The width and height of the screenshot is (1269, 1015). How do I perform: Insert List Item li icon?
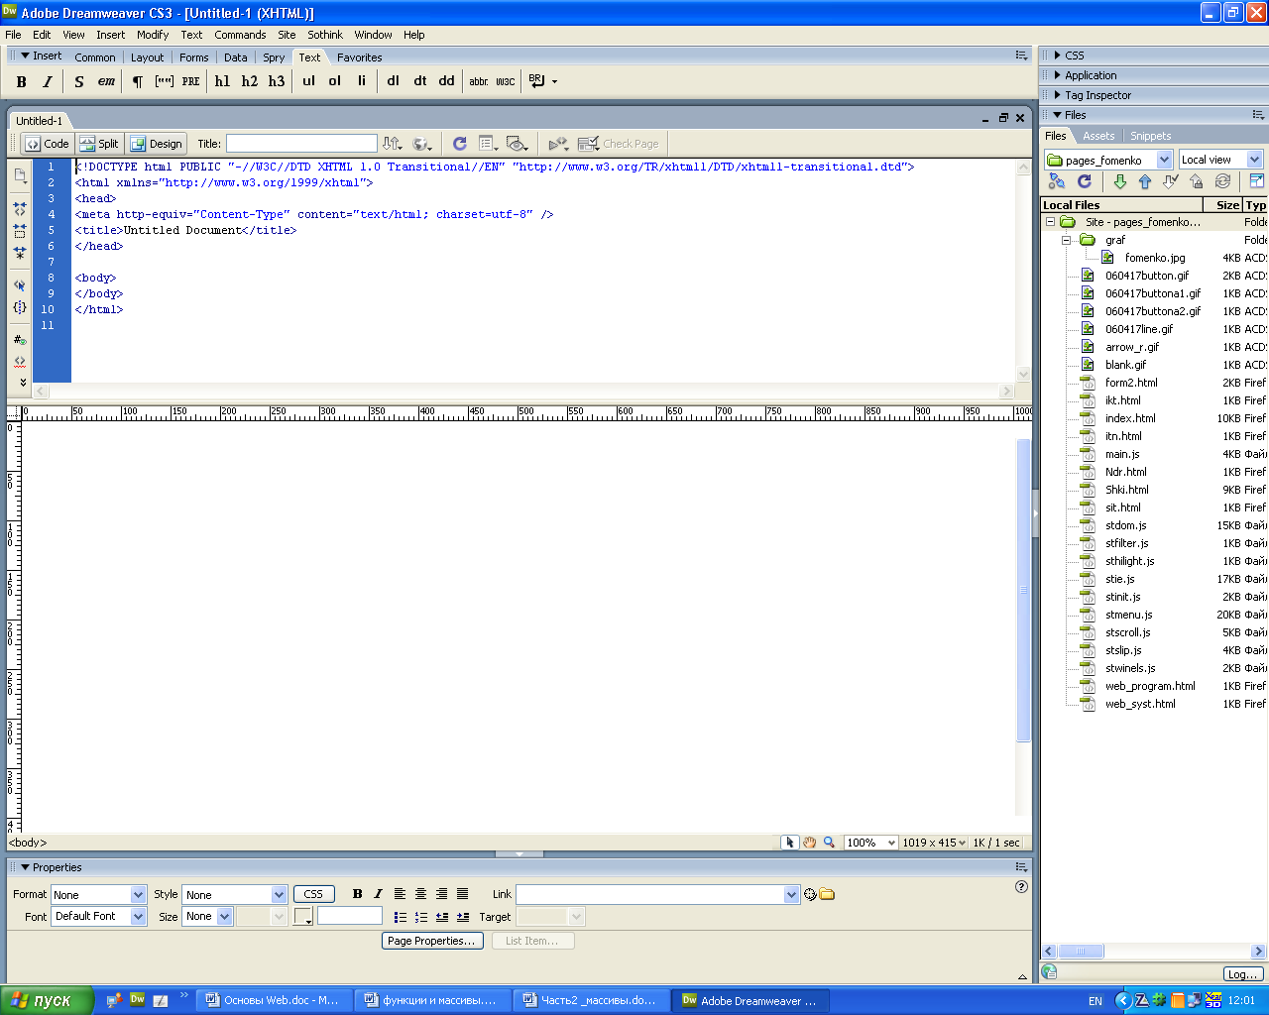pyautogui.click(x=361, y=81)
